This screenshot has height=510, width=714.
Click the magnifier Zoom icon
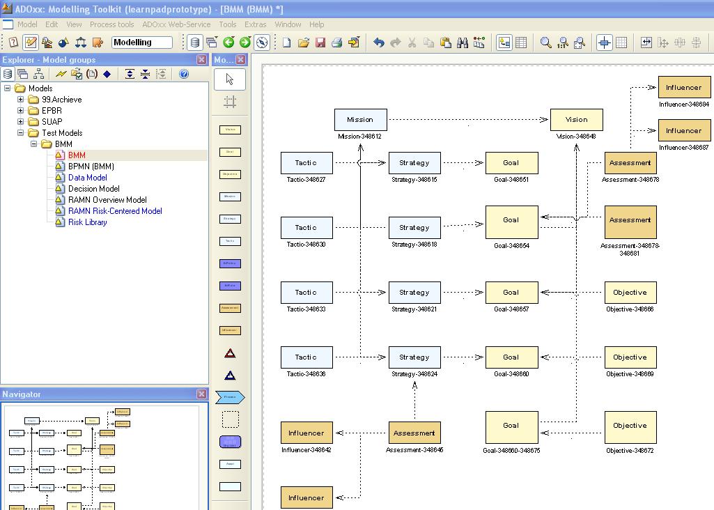545,42
